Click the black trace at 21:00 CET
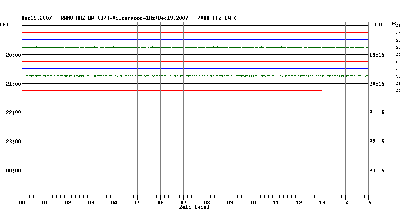 coord(195,83)
